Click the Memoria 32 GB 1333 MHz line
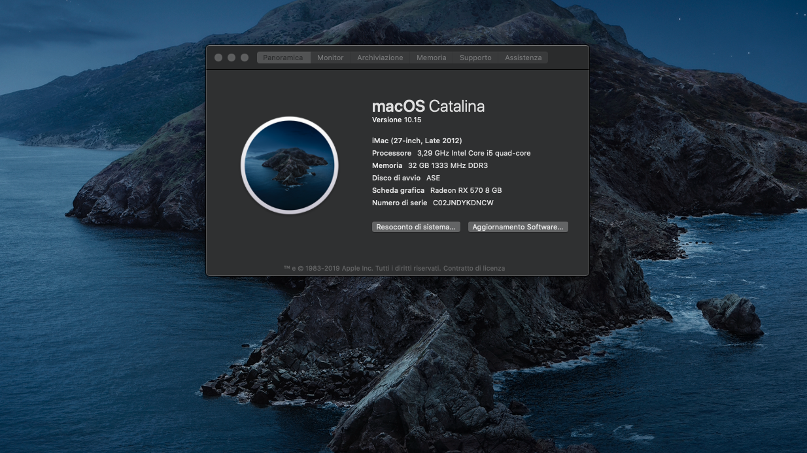 [430, 165]
